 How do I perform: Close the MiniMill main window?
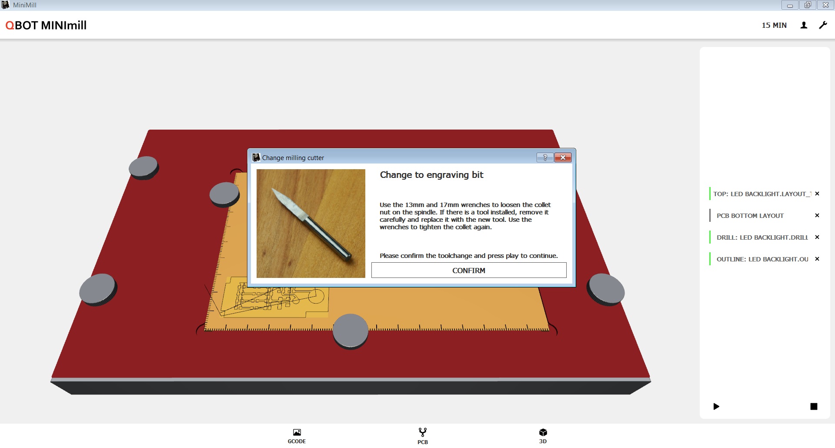pyautogui.click(x=825, y=5)
